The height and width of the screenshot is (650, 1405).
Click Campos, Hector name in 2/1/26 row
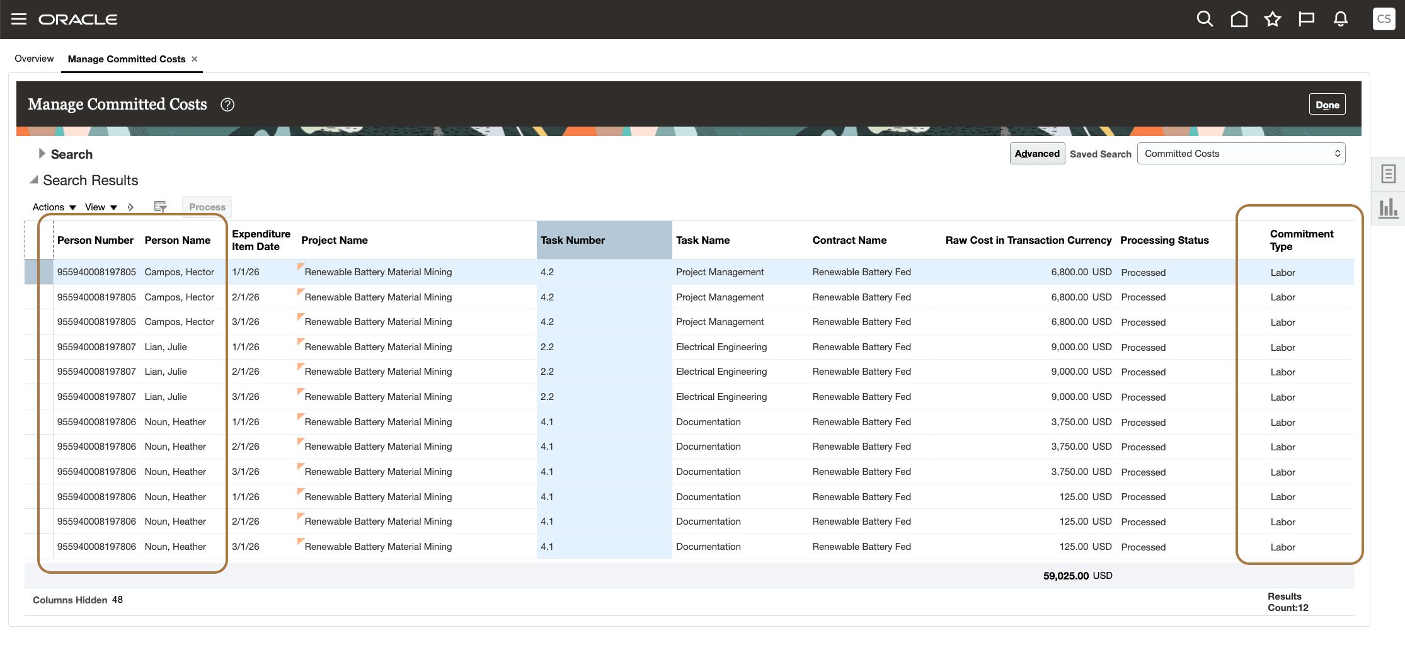click(x=180, y=297)
